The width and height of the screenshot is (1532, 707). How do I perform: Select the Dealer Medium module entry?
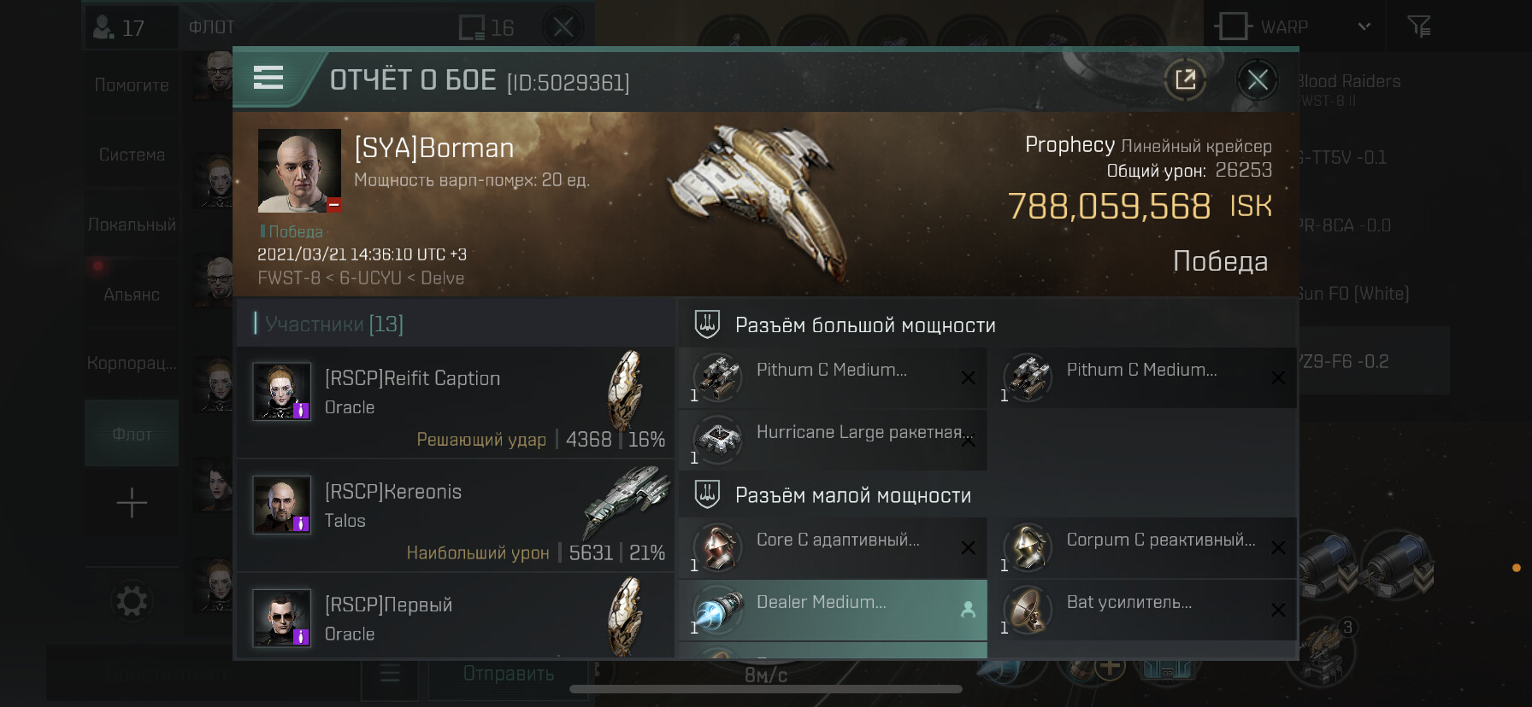coord(833,610)
